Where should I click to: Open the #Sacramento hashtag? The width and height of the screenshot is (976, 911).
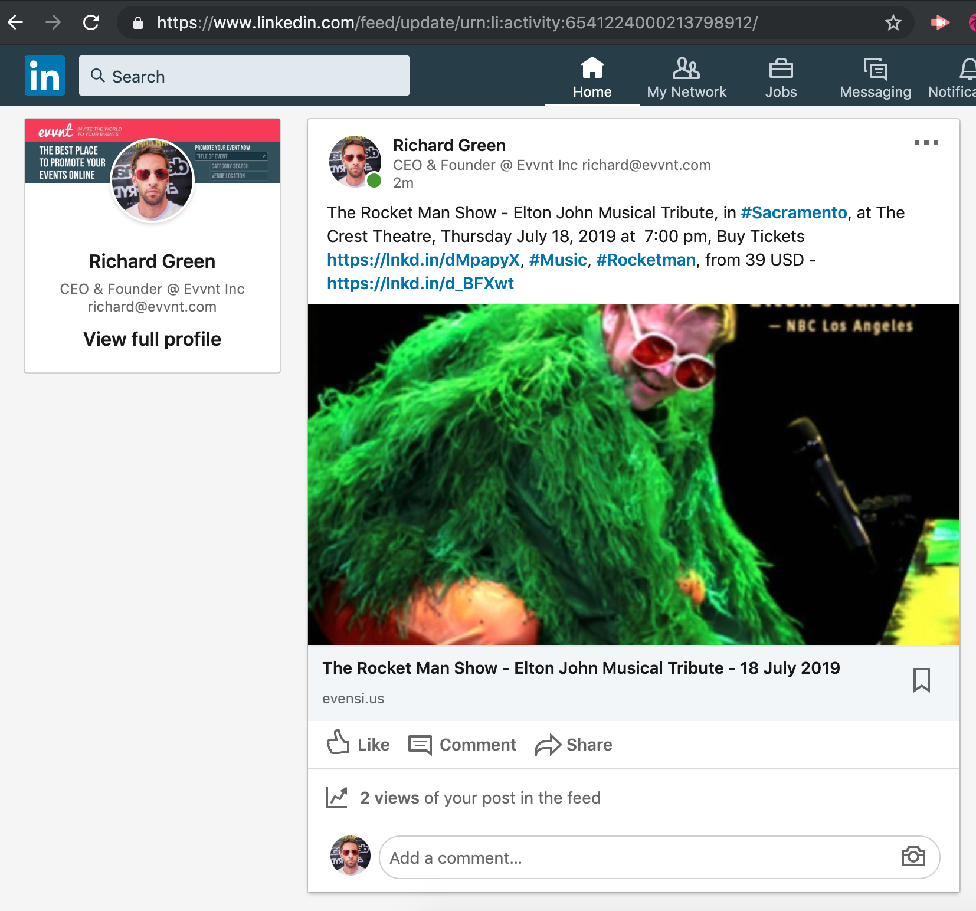coord(794,212)
